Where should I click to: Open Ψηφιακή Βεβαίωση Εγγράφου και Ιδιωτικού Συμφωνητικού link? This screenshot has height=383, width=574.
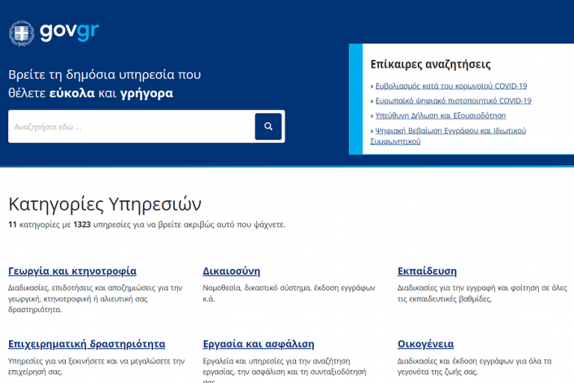click(448, 136)
